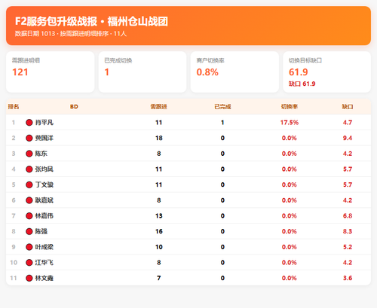Image resolution: width=377 pixels, height=308 pixels.
Task: Click the 0.0% rate in 陈东 row
Action: pos(290,154)
